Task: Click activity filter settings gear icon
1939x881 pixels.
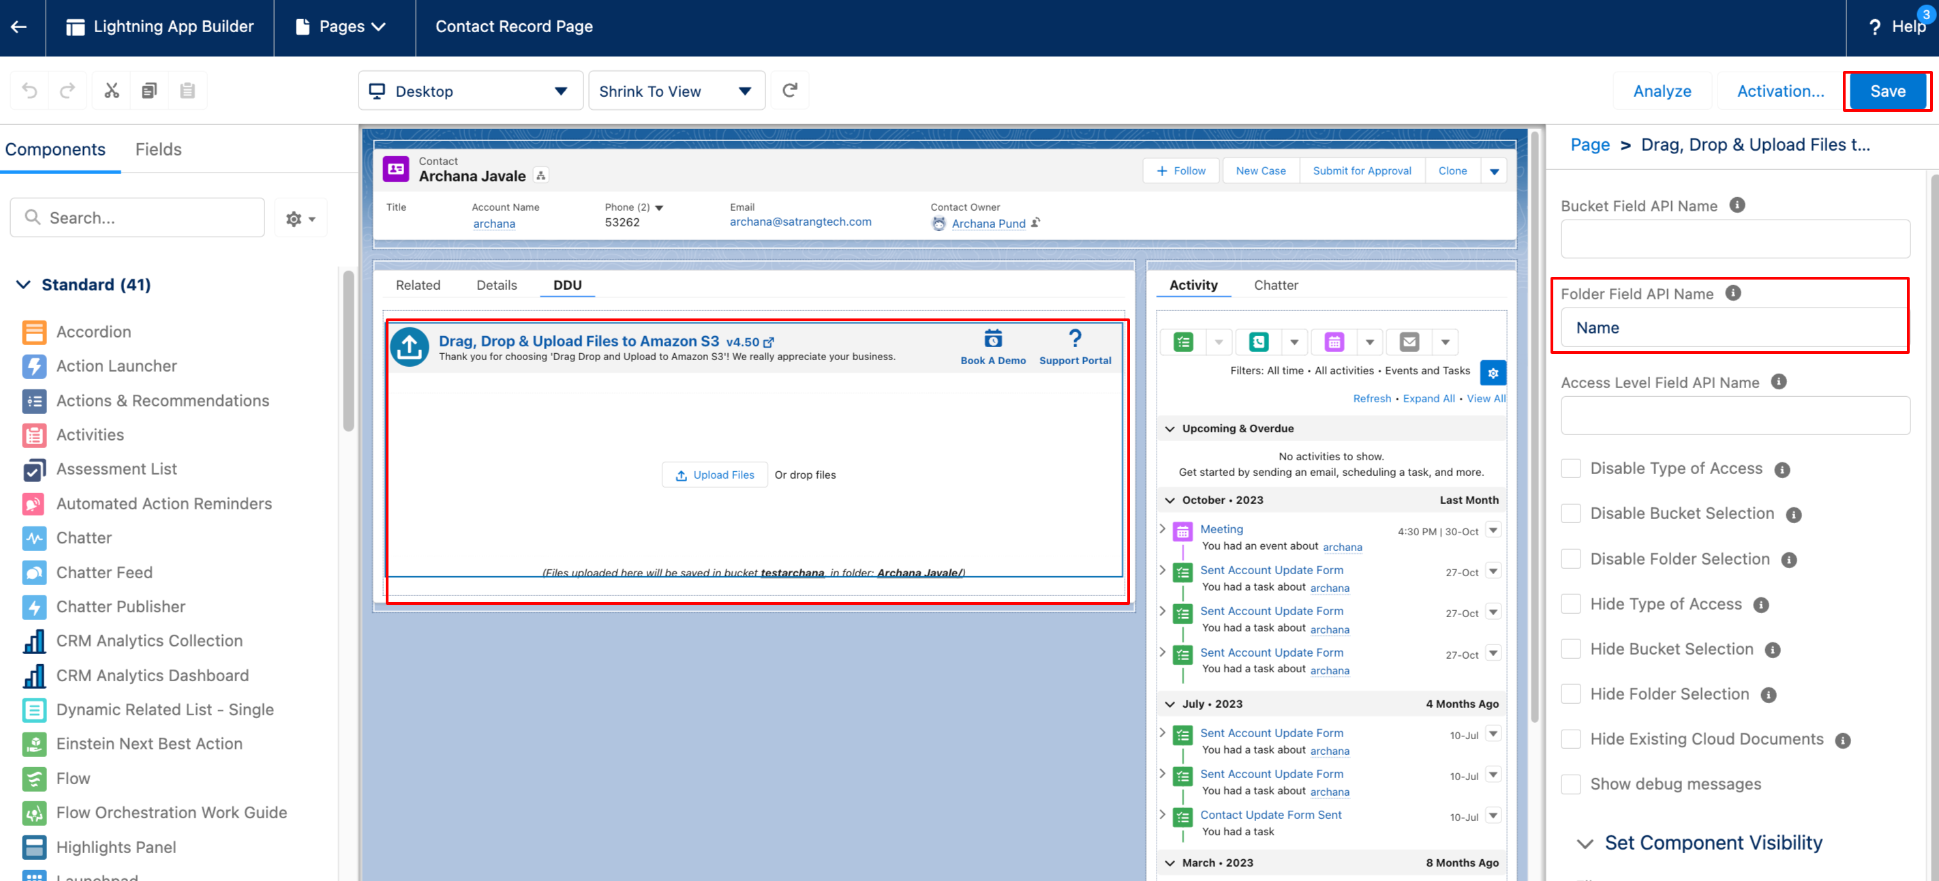Action: click(1493, 373)
